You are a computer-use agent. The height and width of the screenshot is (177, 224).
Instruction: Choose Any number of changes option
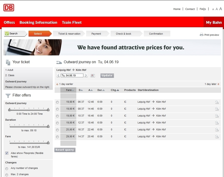click(7, 169)
